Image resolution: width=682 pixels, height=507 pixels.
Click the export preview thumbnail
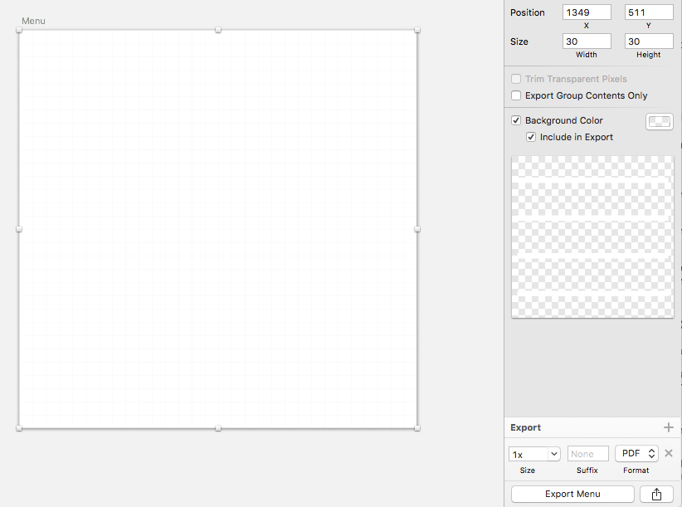592,237
